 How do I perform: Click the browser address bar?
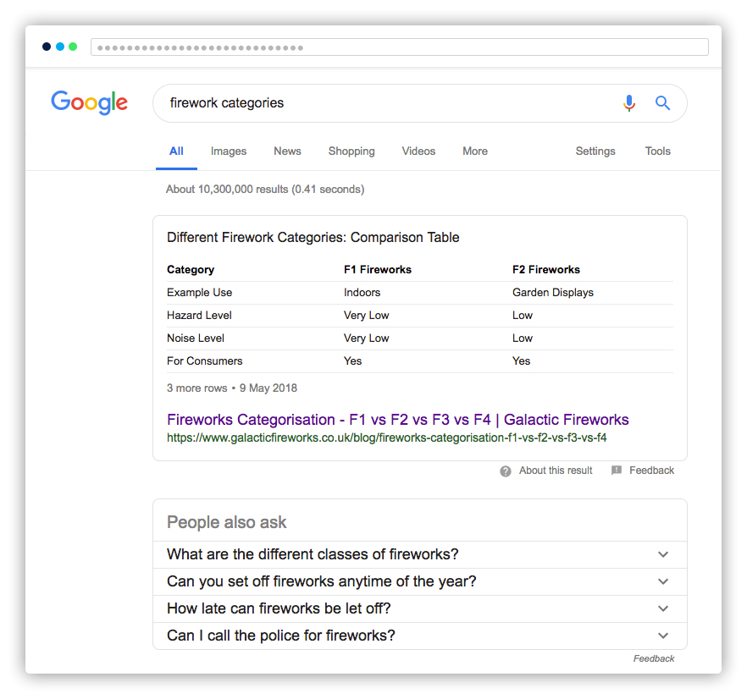click(x=399, y=47)
